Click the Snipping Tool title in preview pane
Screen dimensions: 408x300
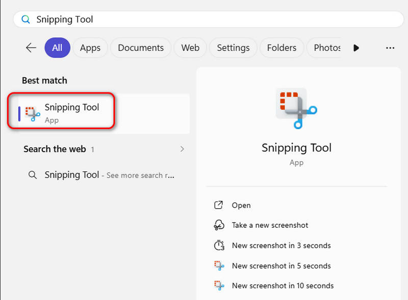pyautogui.click(x=296, y=148)
